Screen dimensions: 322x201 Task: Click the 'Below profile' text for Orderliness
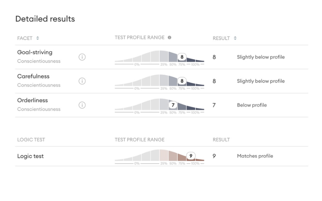tap(252, 105)
